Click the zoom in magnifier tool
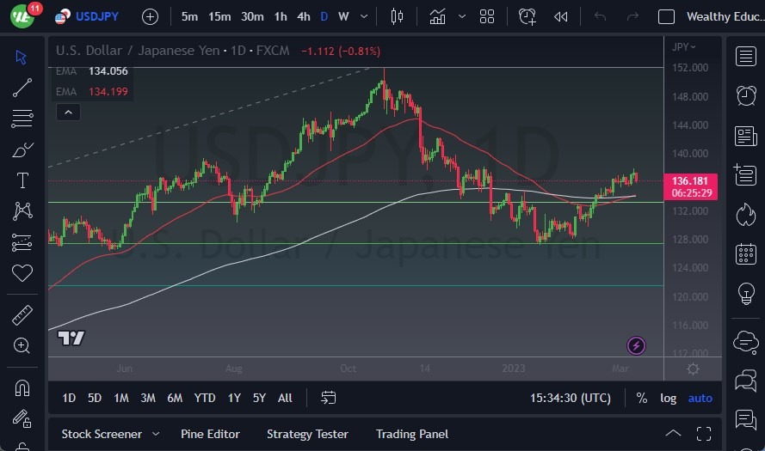This screenshot has width=765, height=451. 22,345
